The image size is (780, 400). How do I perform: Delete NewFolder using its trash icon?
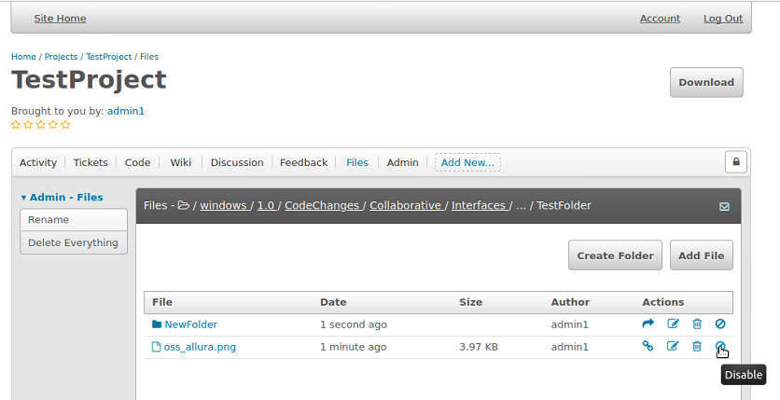click(697, 324)
